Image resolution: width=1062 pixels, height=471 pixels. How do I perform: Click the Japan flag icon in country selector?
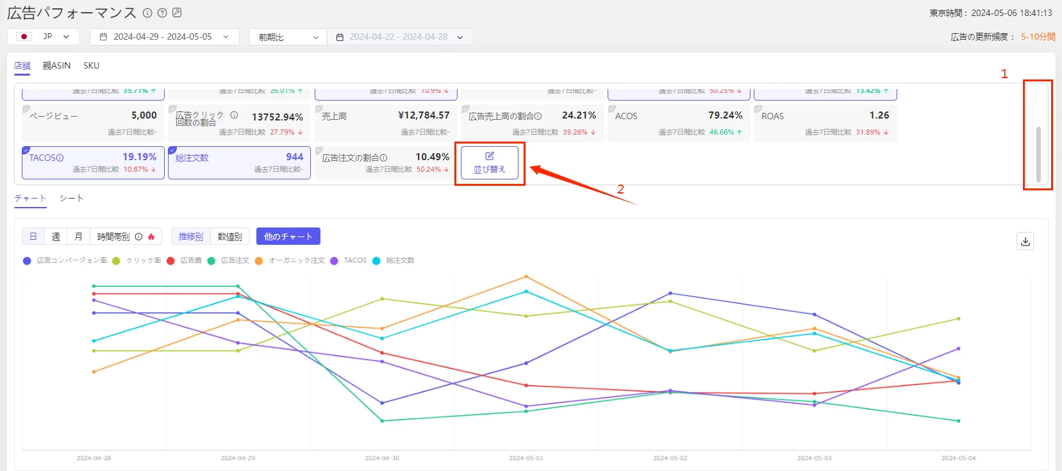click(24, 37)
